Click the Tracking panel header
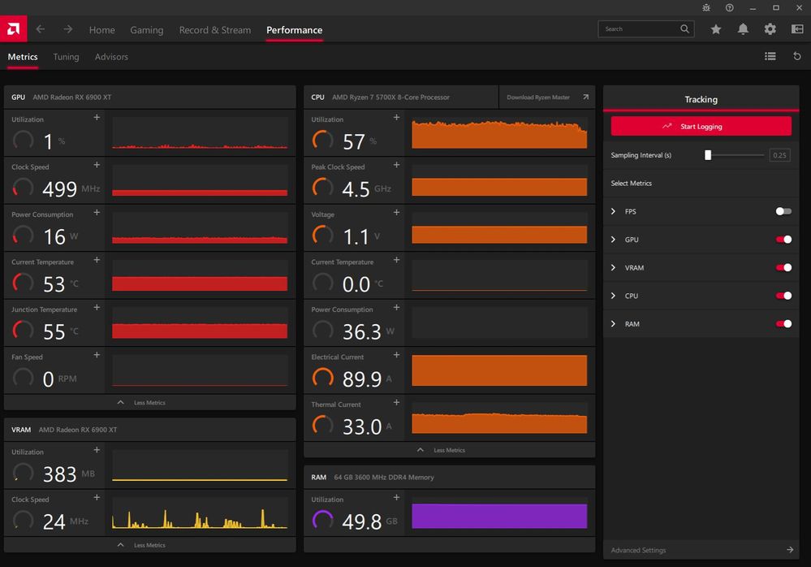The image size is (811, 567). click(x=701, y=99)
